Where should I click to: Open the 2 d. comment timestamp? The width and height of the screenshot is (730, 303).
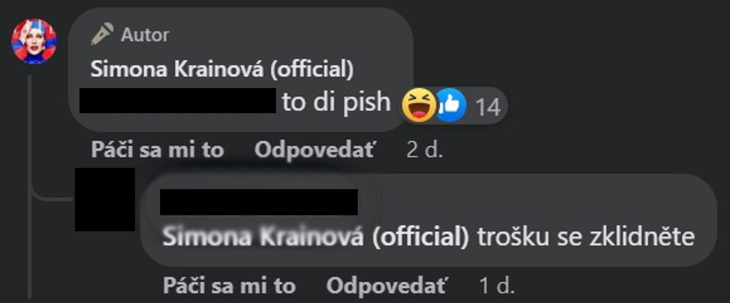pos(425,150)
